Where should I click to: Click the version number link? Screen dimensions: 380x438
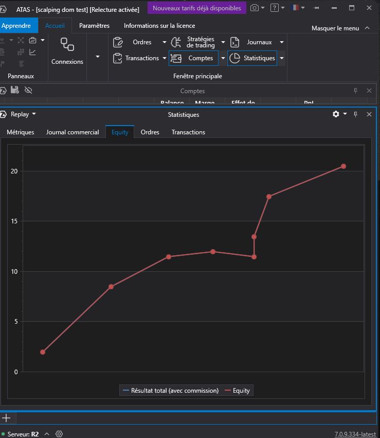pyautogui.click(x=355, y=434)
